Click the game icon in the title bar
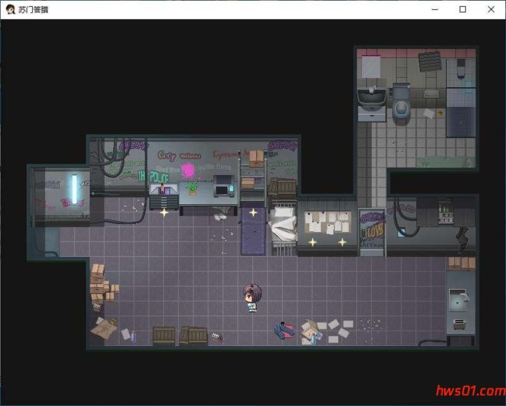Screen dimensions: 506x406 point(10,9)
